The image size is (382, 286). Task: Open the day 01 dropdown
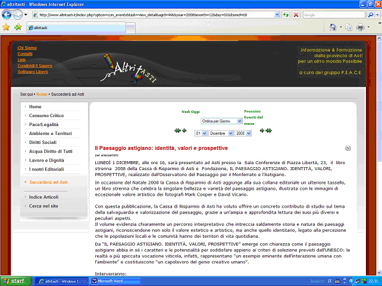click(201, 133)
